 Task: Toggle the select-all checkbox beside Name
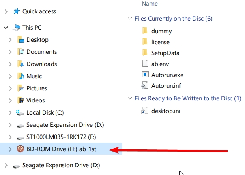[x=133, y=4]
